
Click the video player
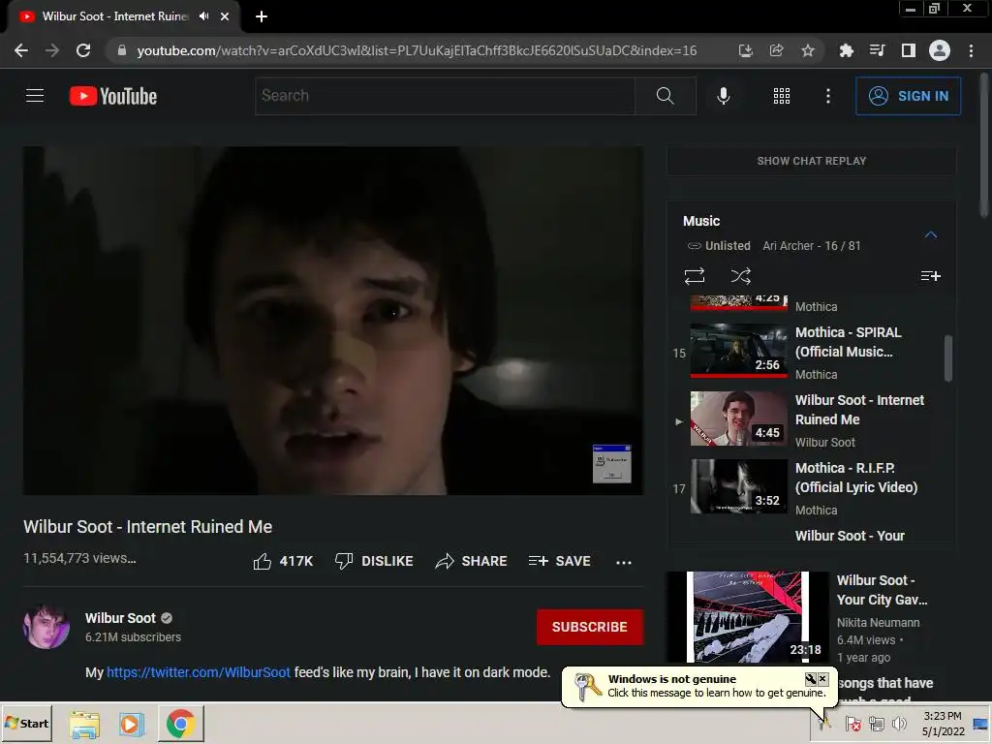[333, 320]
